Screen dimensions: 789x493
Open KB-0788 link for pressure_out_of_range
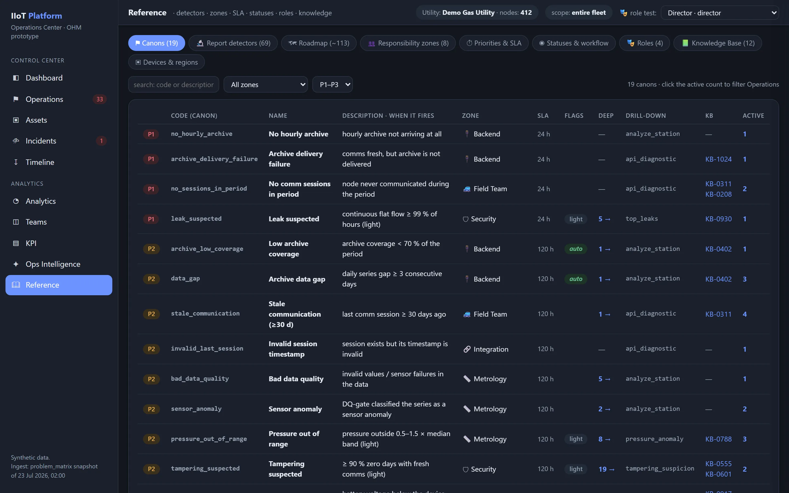[718, 439]
